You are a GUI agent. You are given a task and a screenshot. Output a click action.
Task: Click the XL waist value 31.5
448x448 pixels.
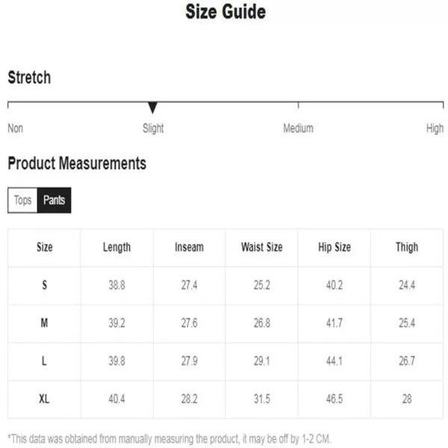pyautogui.click(x=262, y=399)
